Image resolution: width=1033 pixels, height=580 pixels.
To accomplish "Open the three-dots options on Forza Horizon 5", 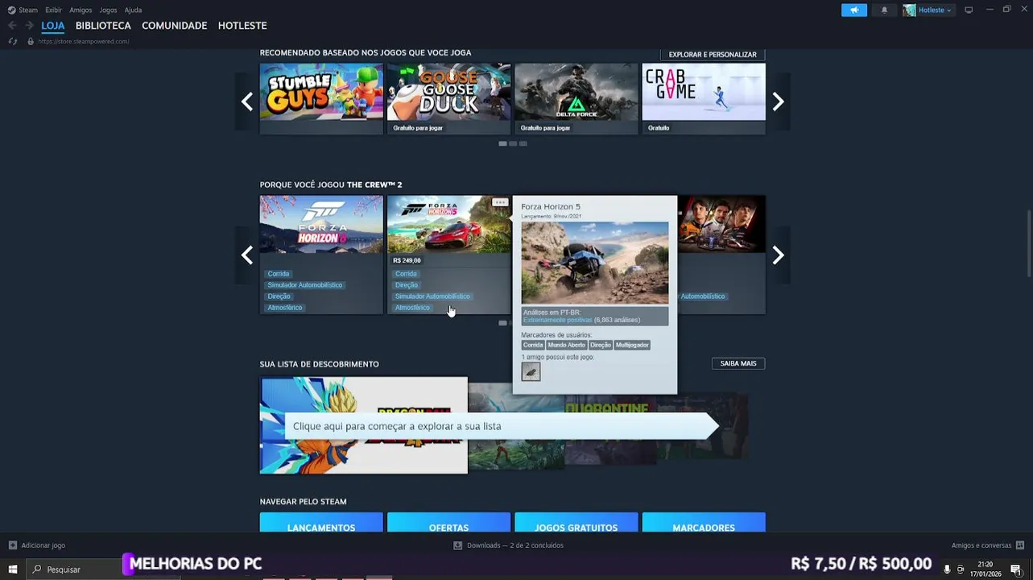I will coord(500,202).
